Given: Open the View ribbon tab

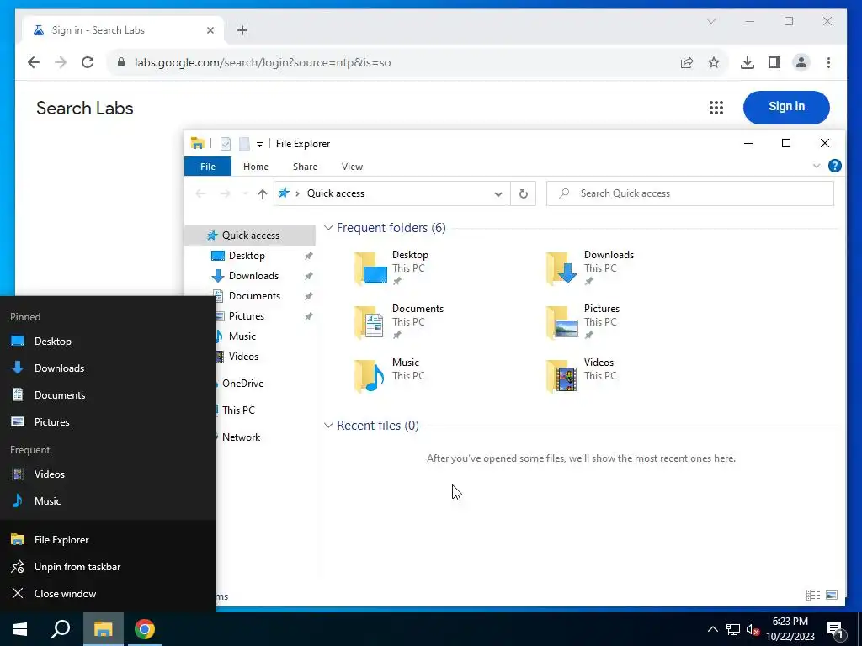Looking at the screenshot, I should pyautogui.click(x=352, y=167).
